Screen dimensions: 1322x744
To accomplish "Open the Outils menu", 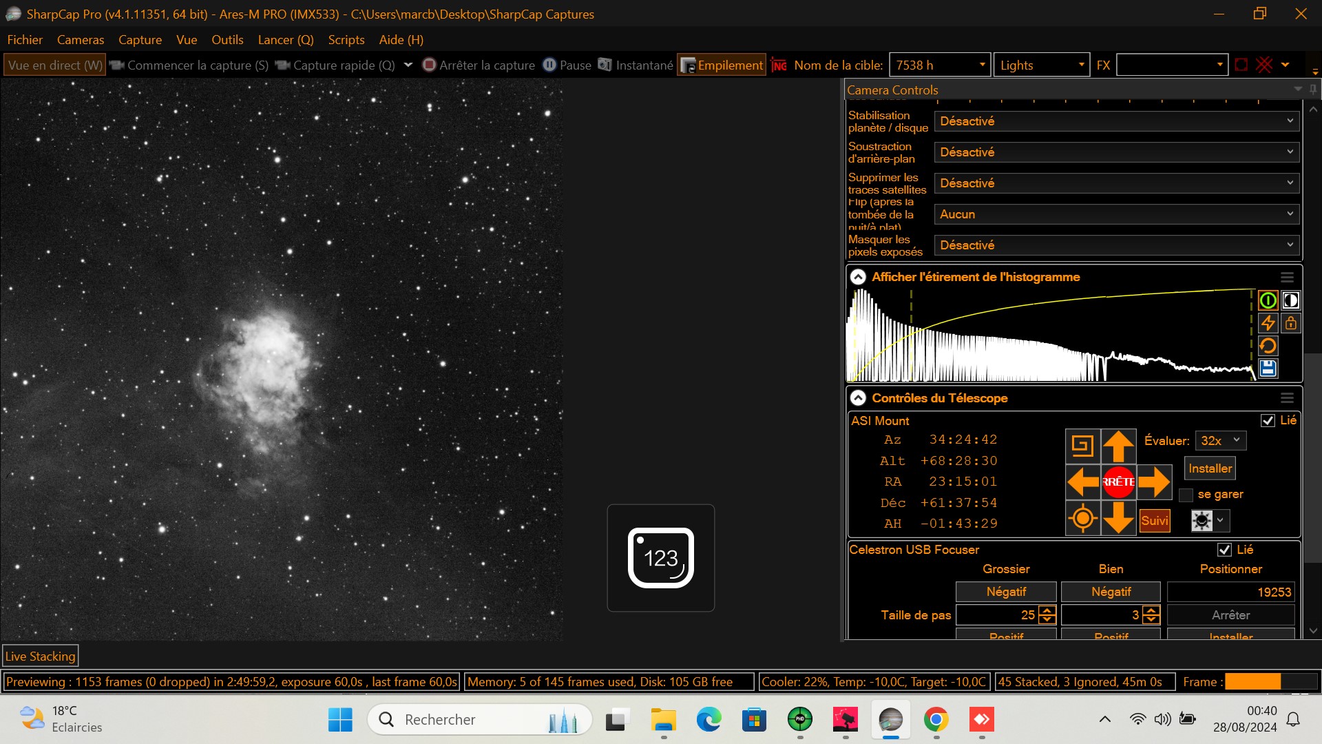I will click(227, 40).
